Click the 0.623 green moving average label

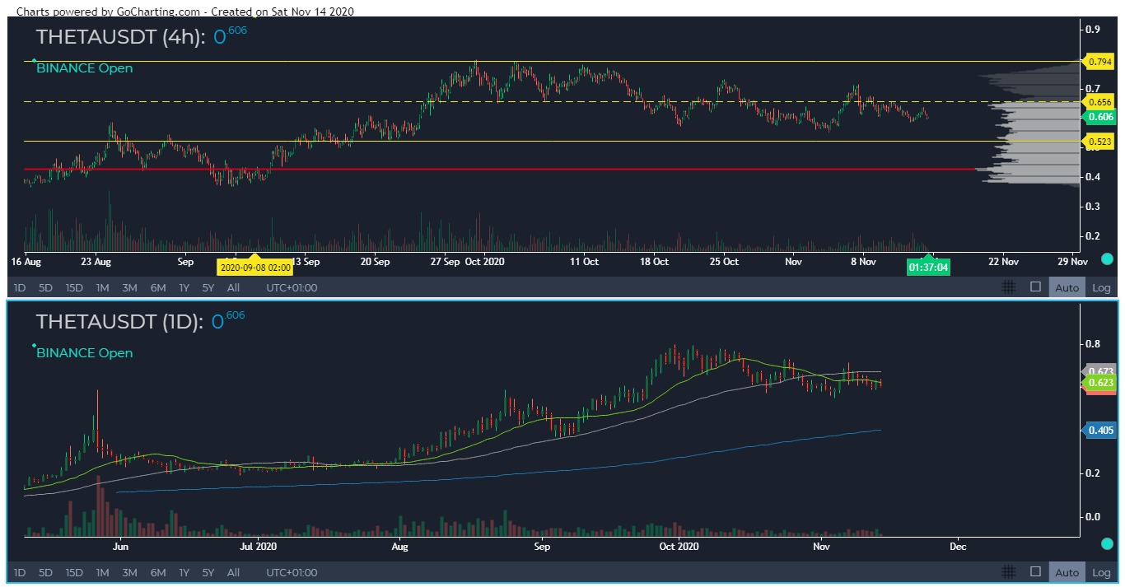(x=1099, y=383)
